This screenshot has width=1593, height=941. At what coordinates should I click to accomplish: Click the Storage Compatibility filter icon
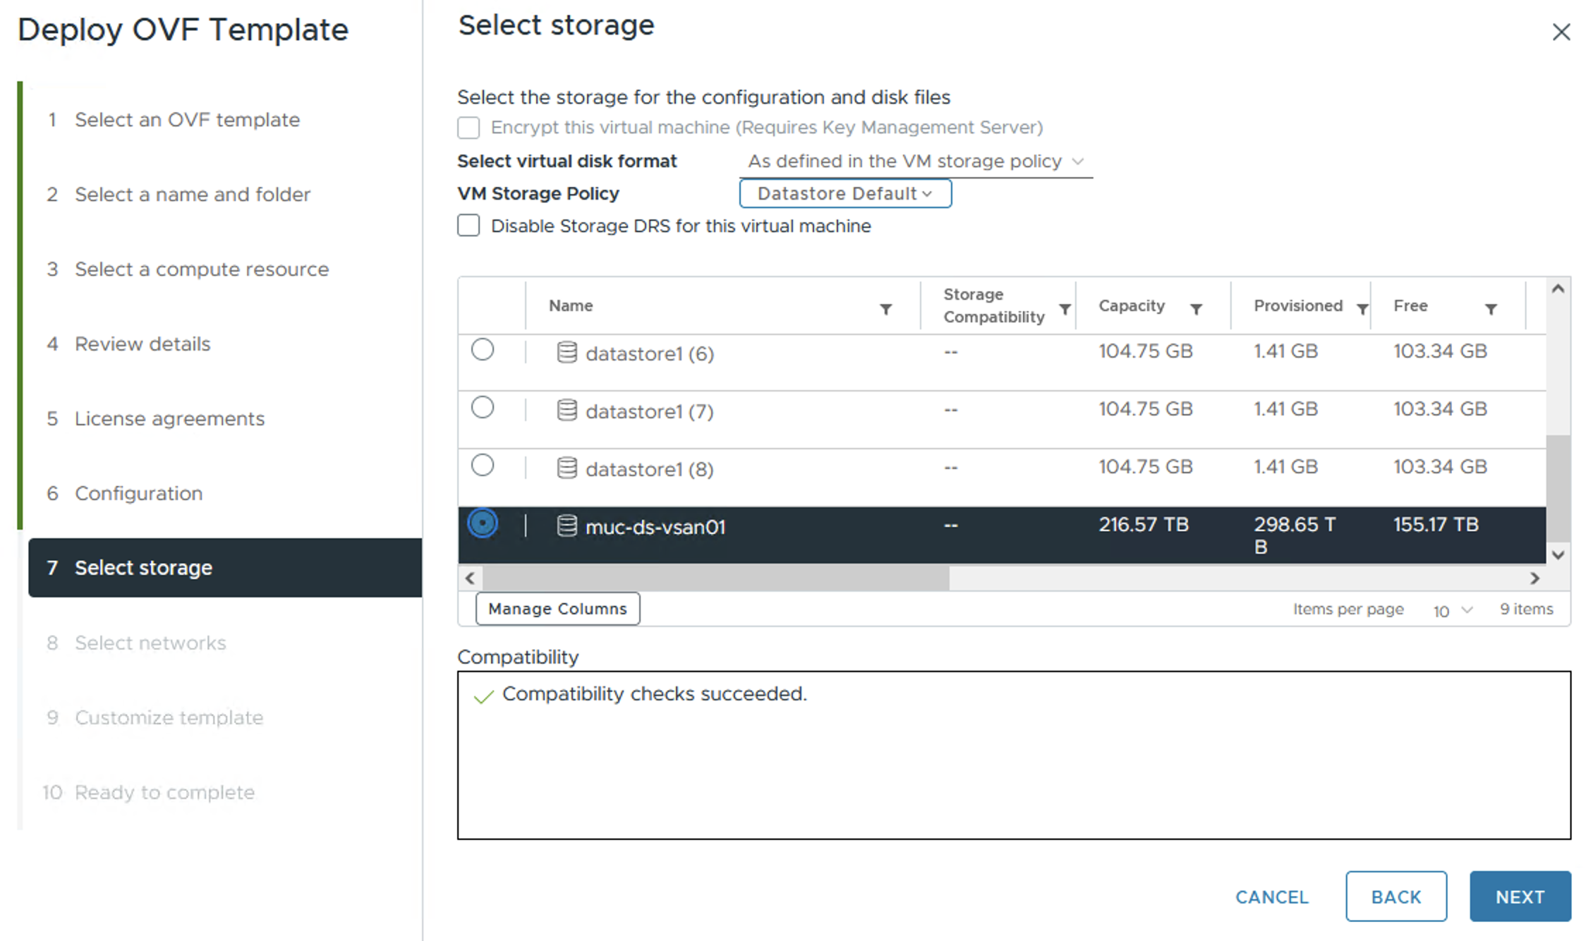(1065, 309)
